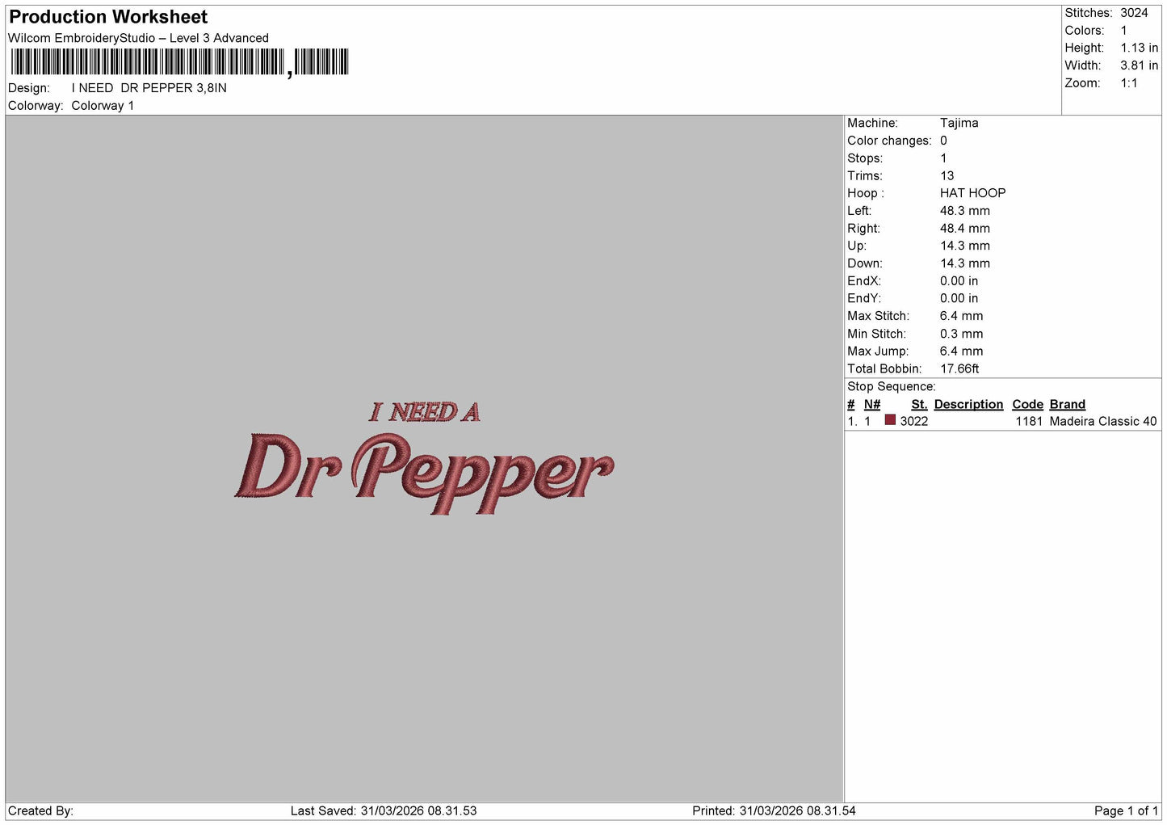The width and height of the screenshot is (1167, 825).
Task: Click the Right value 48.4 mm
Action: pyautogui.click(x=964, y=229)
